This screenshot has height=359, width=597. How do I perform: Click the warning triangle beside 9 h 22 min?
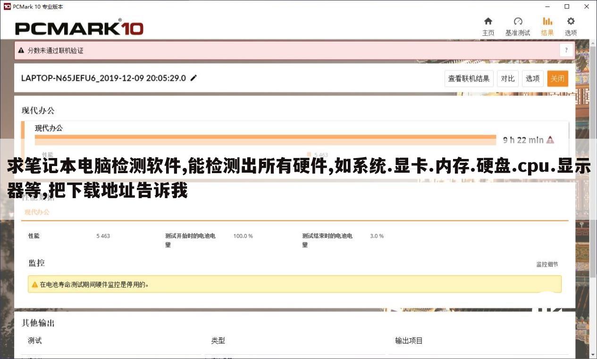550,140
